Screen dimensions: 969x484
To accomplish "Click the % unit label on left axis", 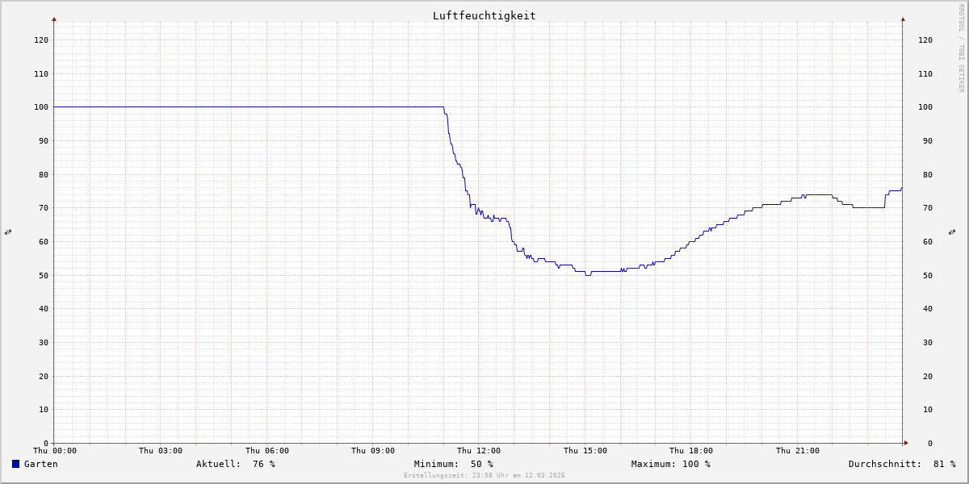I will [8, 232].
